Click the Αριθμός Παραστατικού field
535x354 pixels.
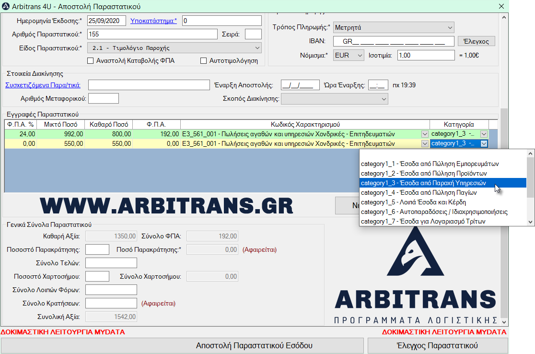(x=152, y=34)
